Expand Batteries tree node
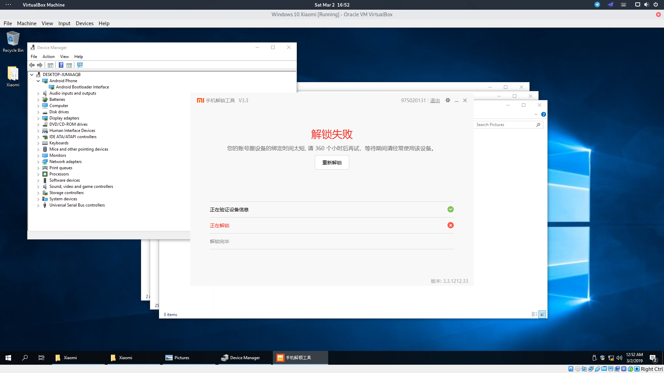This screenshot has width=664, height=373. tap(38, 99)
